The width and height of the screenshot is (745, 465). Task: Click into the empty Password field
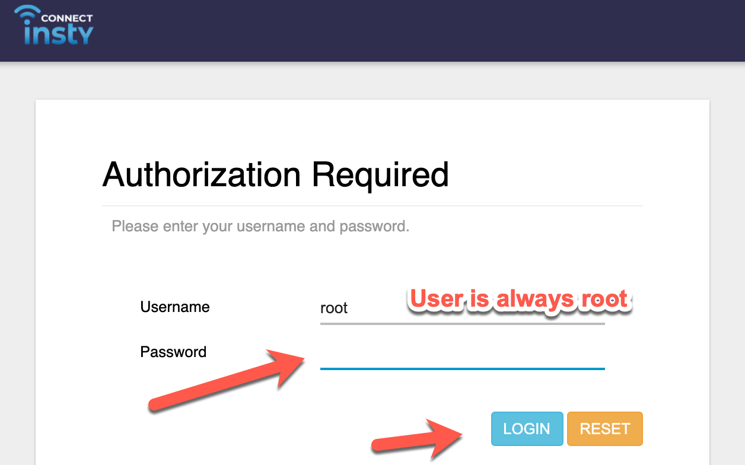pyautogui.click(x=462, y=355)
